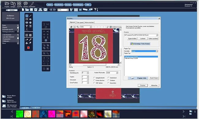Click the help question mark icon
Viewport: 199px width, 119px height.
pyautogui.click(x=95, y=10)
